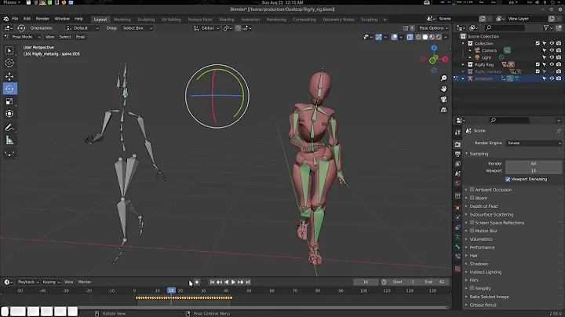Toggle visibility of the Armature object

coord(552,78)
